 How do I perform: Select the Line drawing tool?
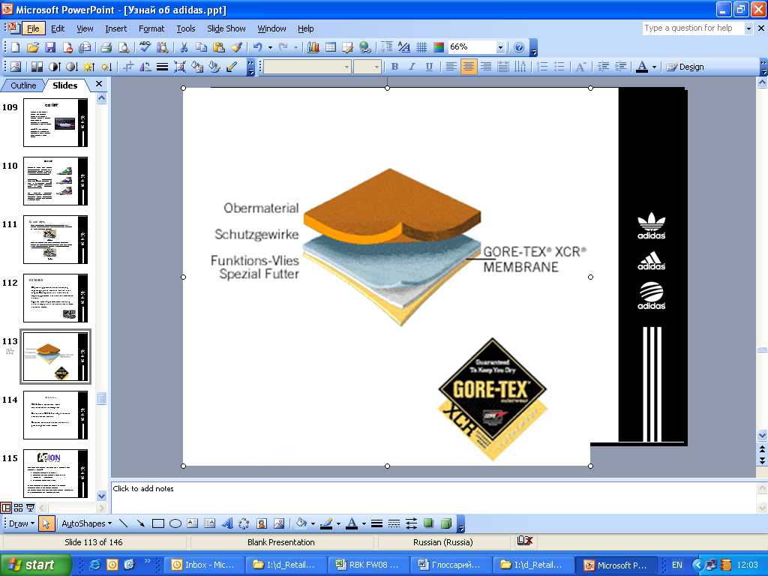point(124,523)
